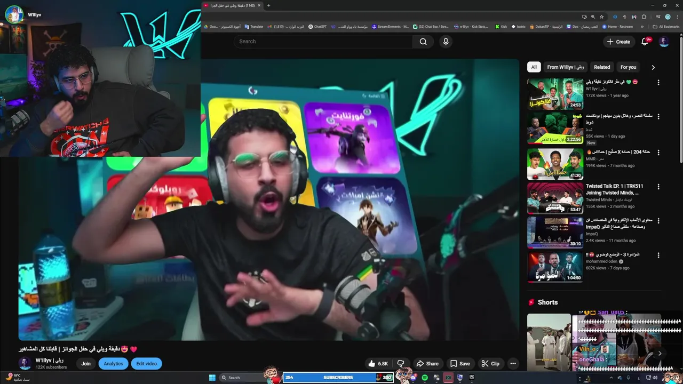Click the YouTube search magnifier button
Image resolution: width=683 pixels, height=384 pixels.
[x=423, y=42]
